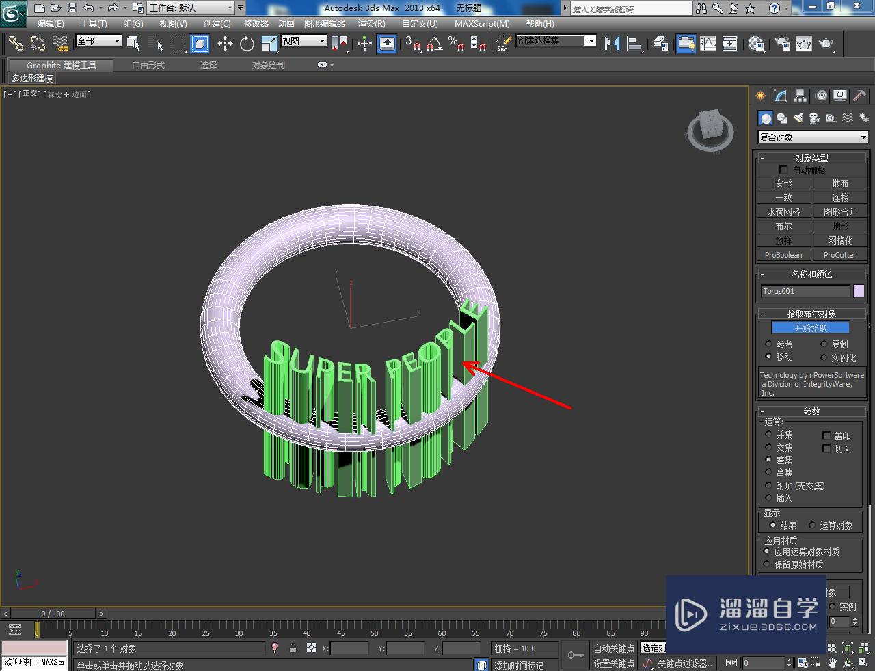Toggle the Percent Snap icon
875x671 pixels.
tap(457, 44)
